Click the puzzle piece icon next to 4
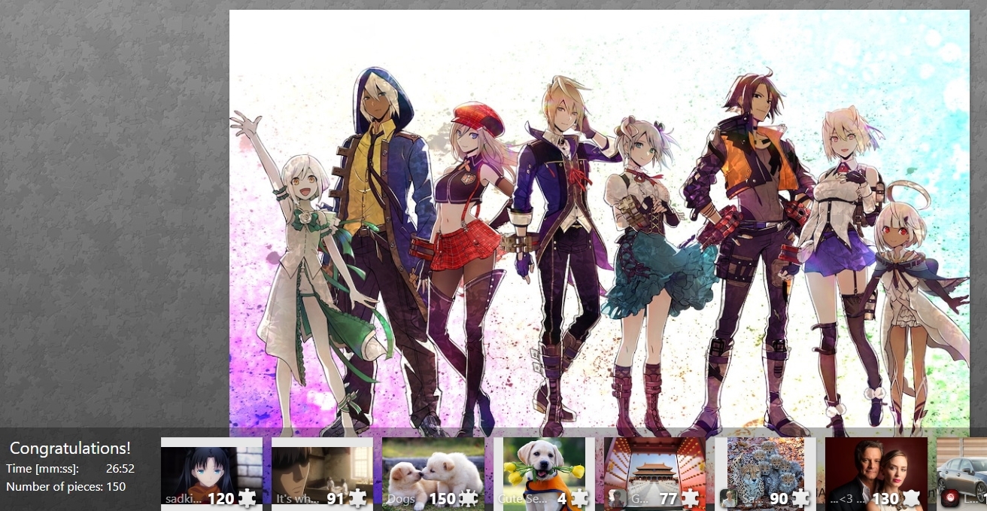Viewport: 987px width, 511px height. [x=579, y=497]
